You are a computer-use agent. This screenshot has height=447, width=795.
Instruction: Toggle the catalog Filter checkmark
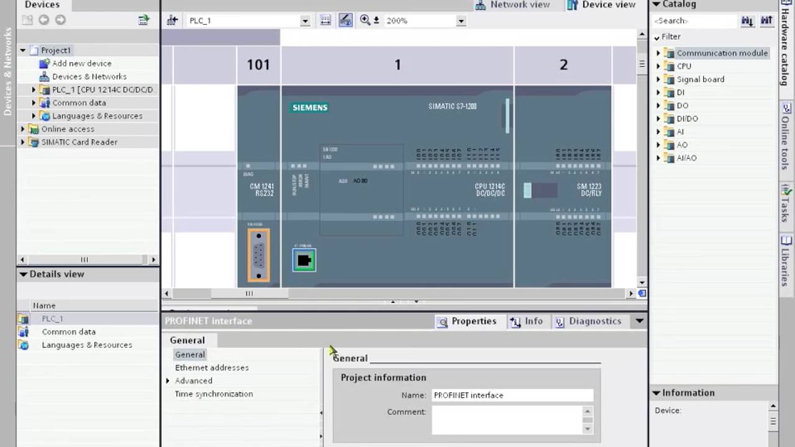[x=656, y=37]
